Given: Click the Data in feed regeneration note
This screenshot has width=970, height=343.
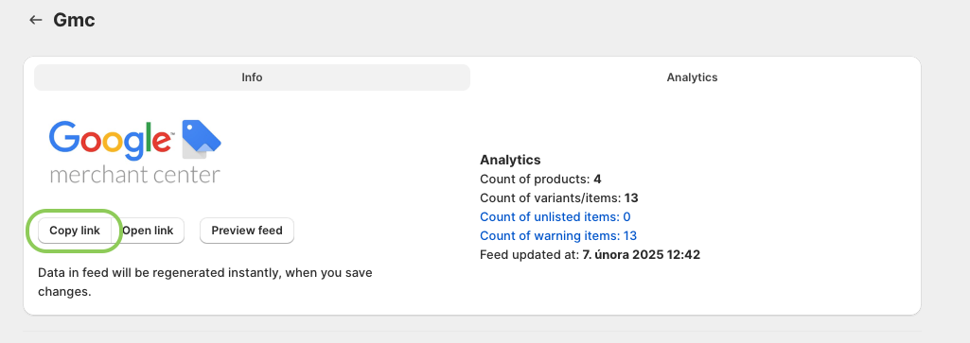Looking at the screenshot, I should tap(204, 282).
